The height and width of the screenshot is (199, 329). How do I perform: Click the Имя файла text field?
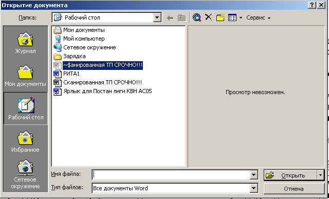point(171,175)
